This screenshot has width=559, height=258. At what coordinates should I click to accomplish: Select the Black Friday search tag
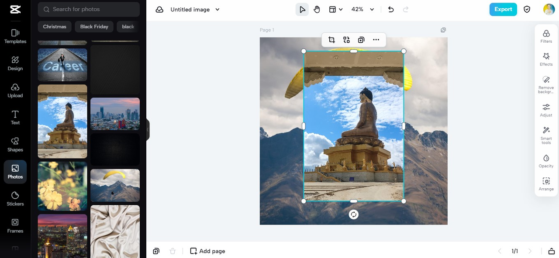[x=94, y=27]
